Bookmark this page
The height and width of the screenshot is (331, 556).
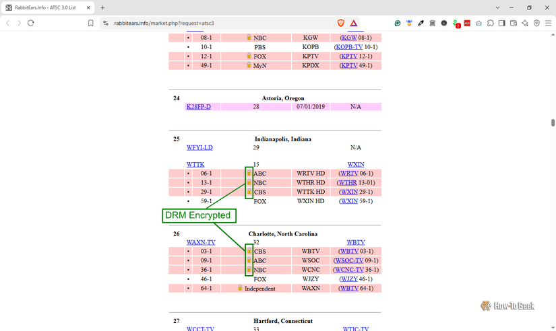[x=90, y=23]
